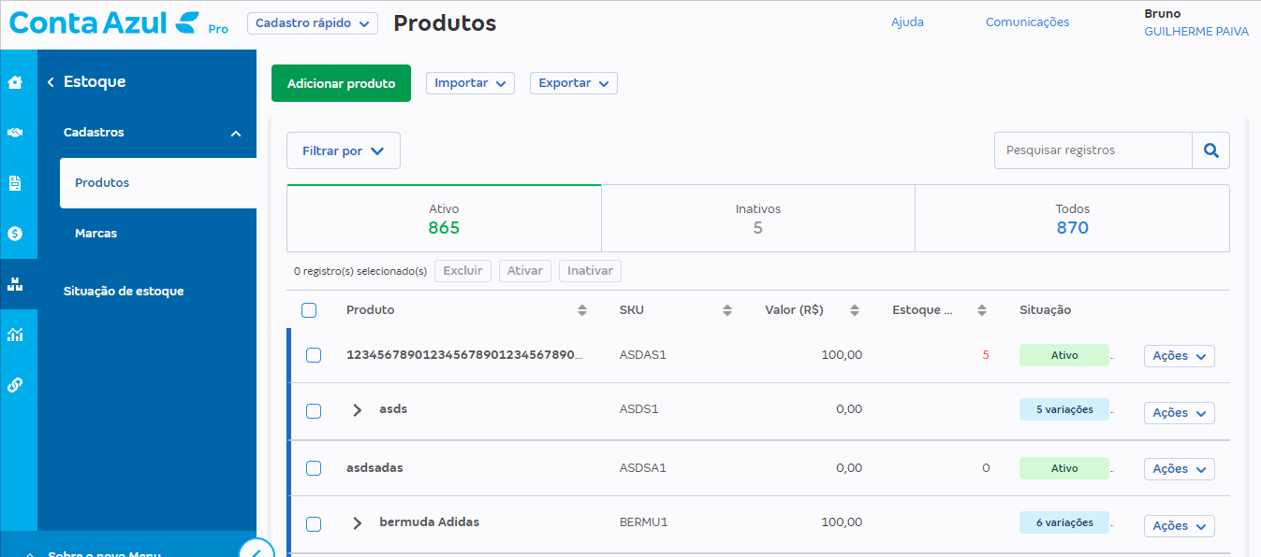The image size is (1261, 557).
Task: Open the home icon in sidebar
Action: [15, 82]
